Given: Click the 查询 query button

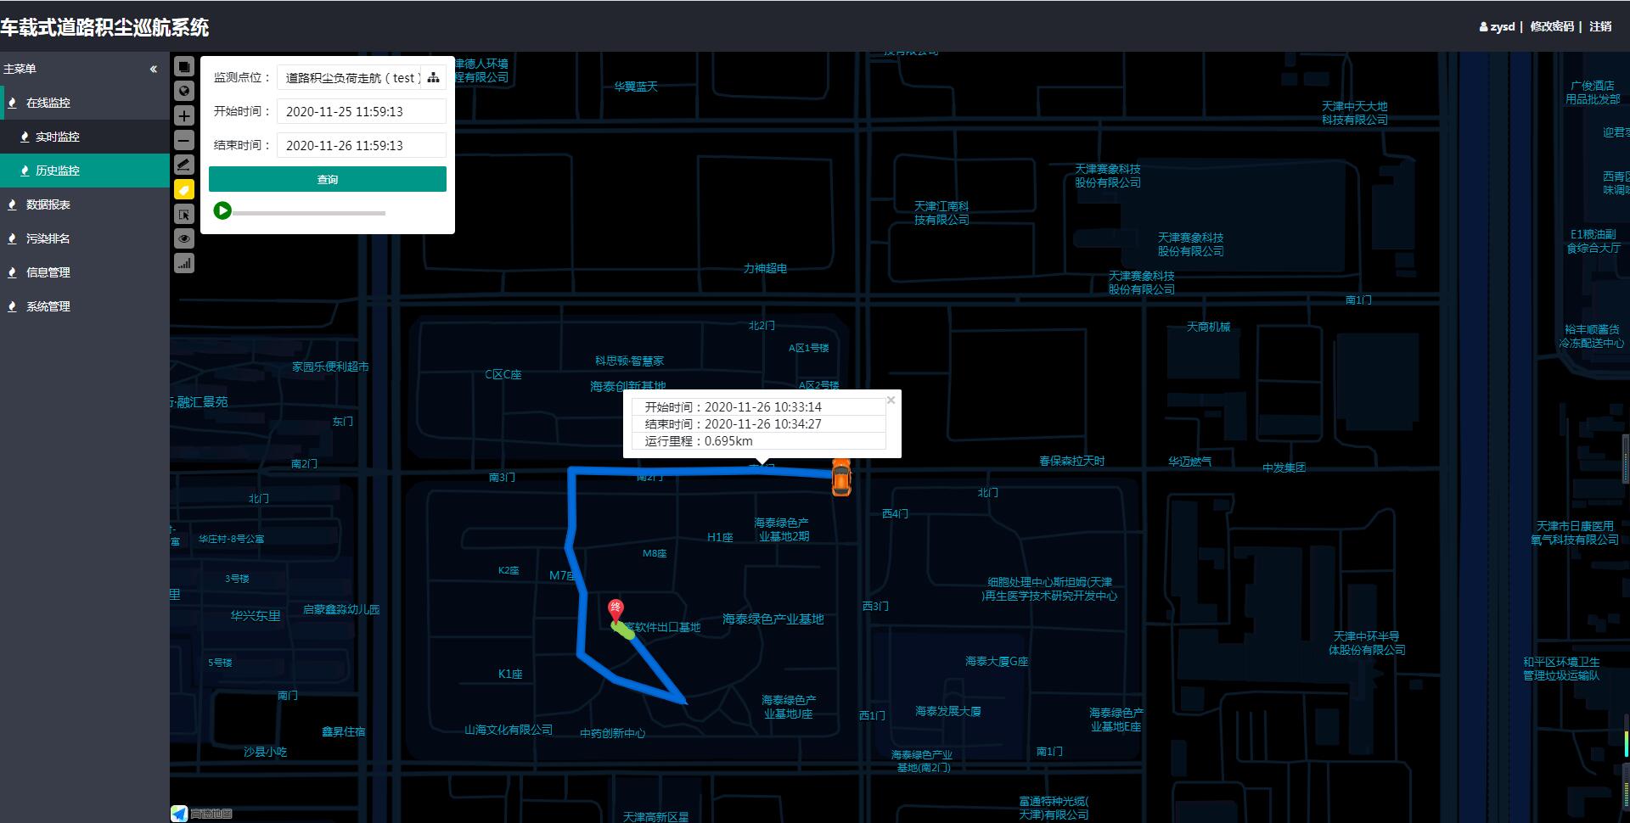Looking at the screenshot, I should (x=327, y=179).
